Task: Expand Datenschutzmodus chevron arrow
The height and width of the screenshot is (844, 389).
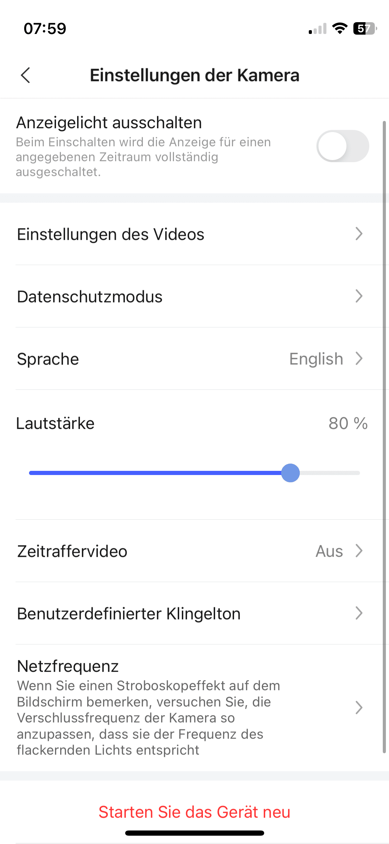Action: click(x=359, y=296)
